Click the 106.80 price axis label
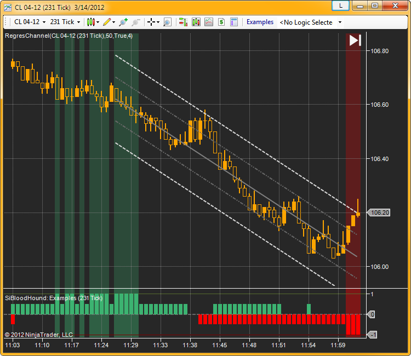This screenshot has width=411, height=356. coord(379,51)
